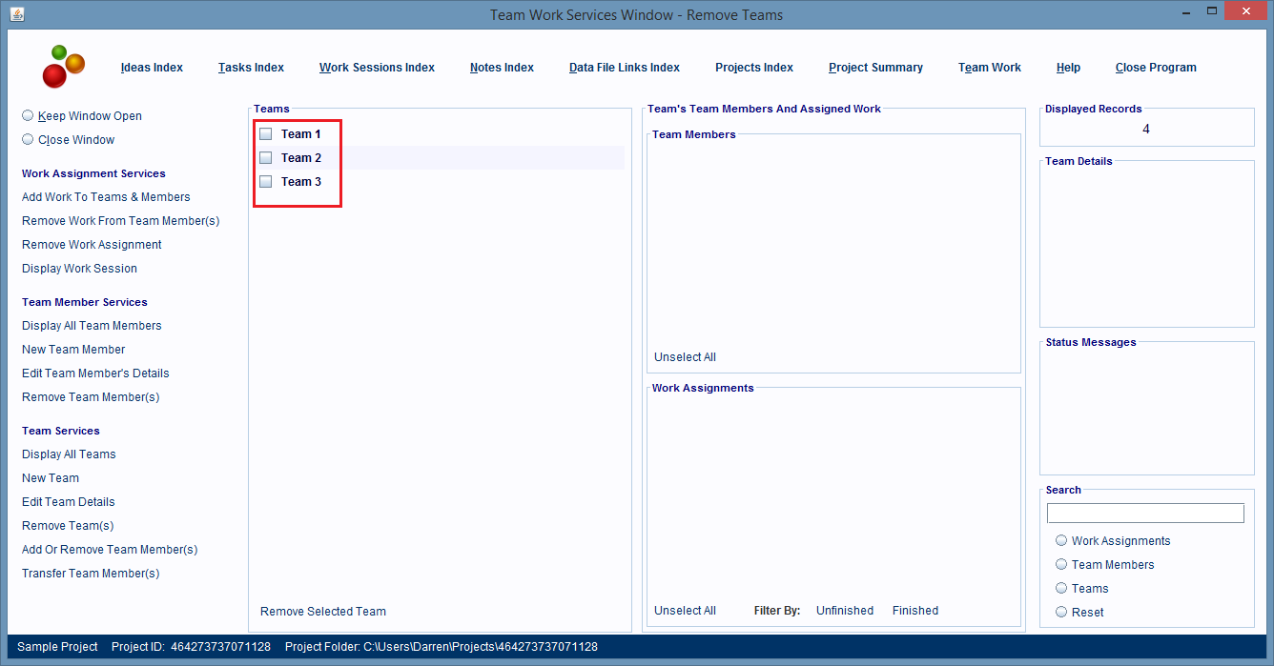Tick the Team 3 checkbox
This screenshot has width=1274, height=666.
[266, 182]
